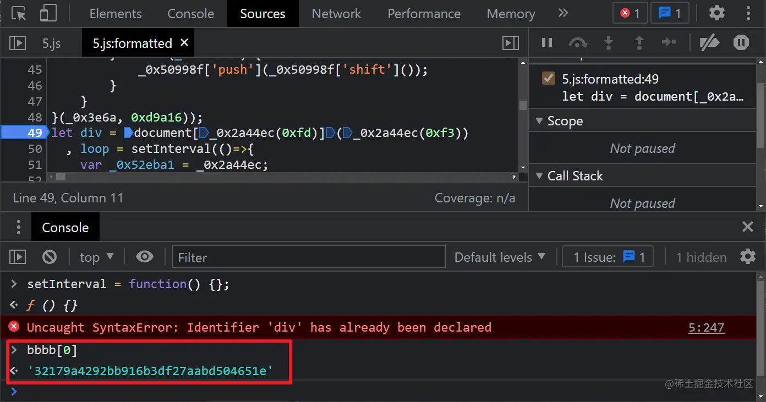Click line number 50 in gutter
Screen dimensions: 766x402
(35, 149)
